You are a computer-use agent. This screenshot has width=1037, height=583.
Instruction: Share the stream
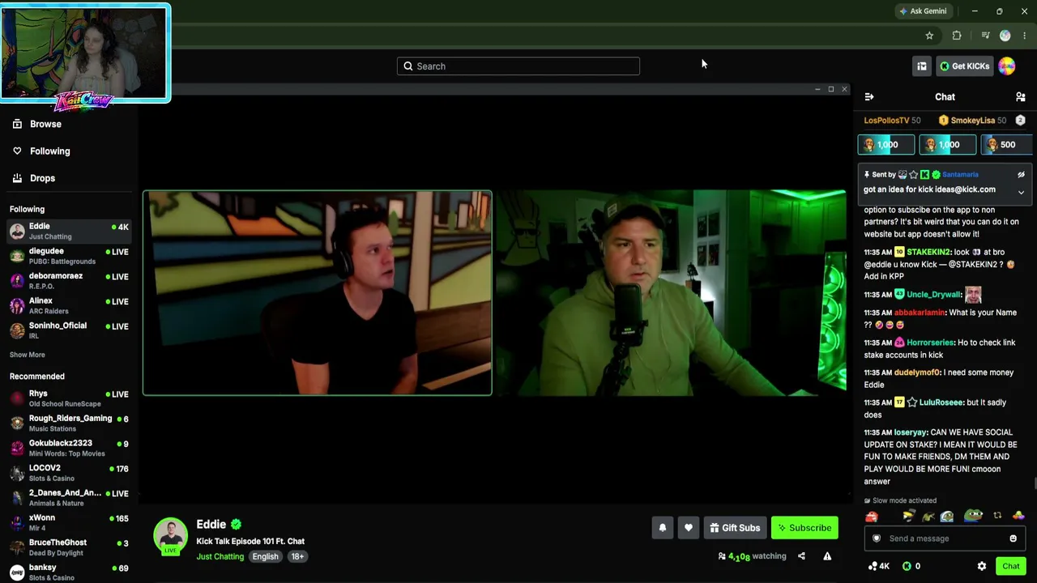(x=801, y=556)
